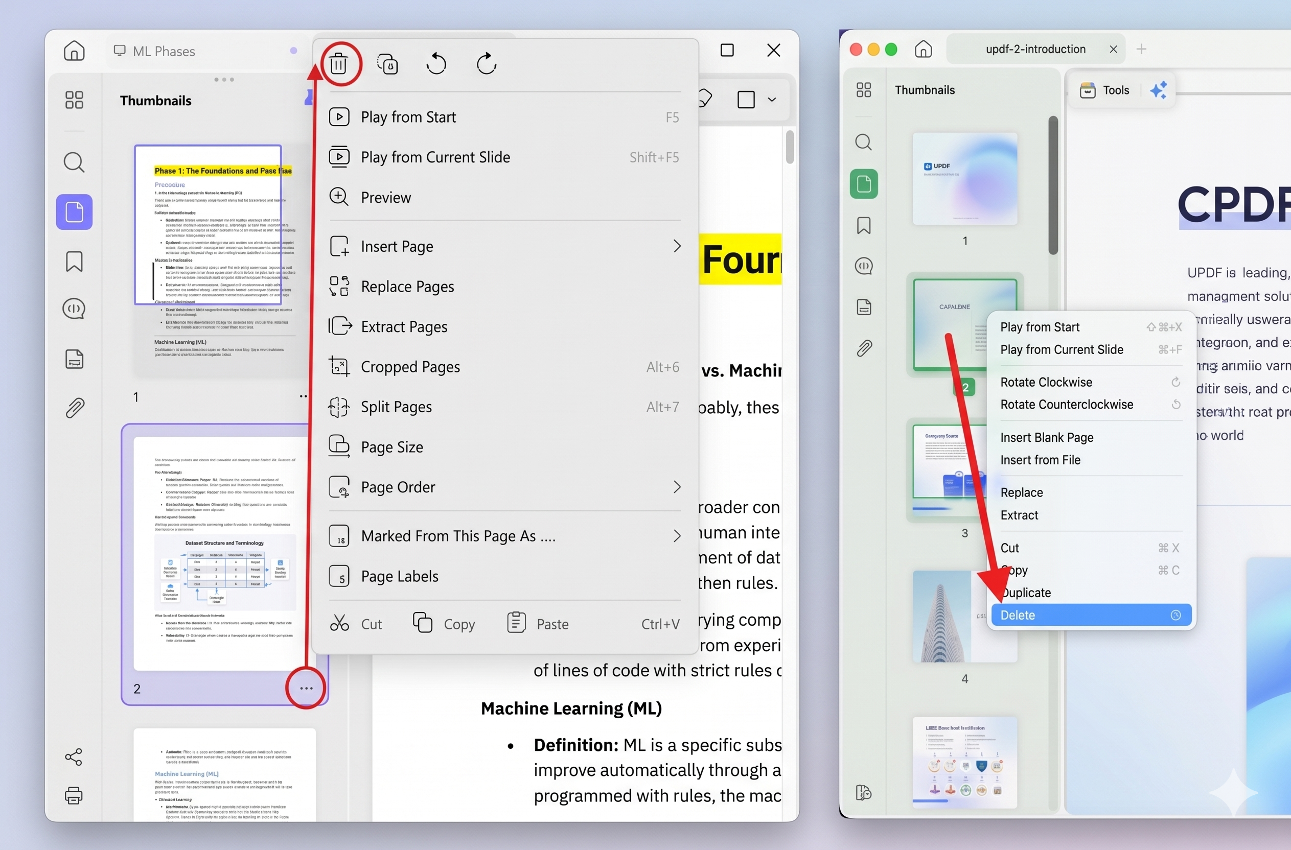Click the trash delete icon in page menu
Image resolution: width=1291 pixels, height=850 pixels.
[x=338, y=63]
